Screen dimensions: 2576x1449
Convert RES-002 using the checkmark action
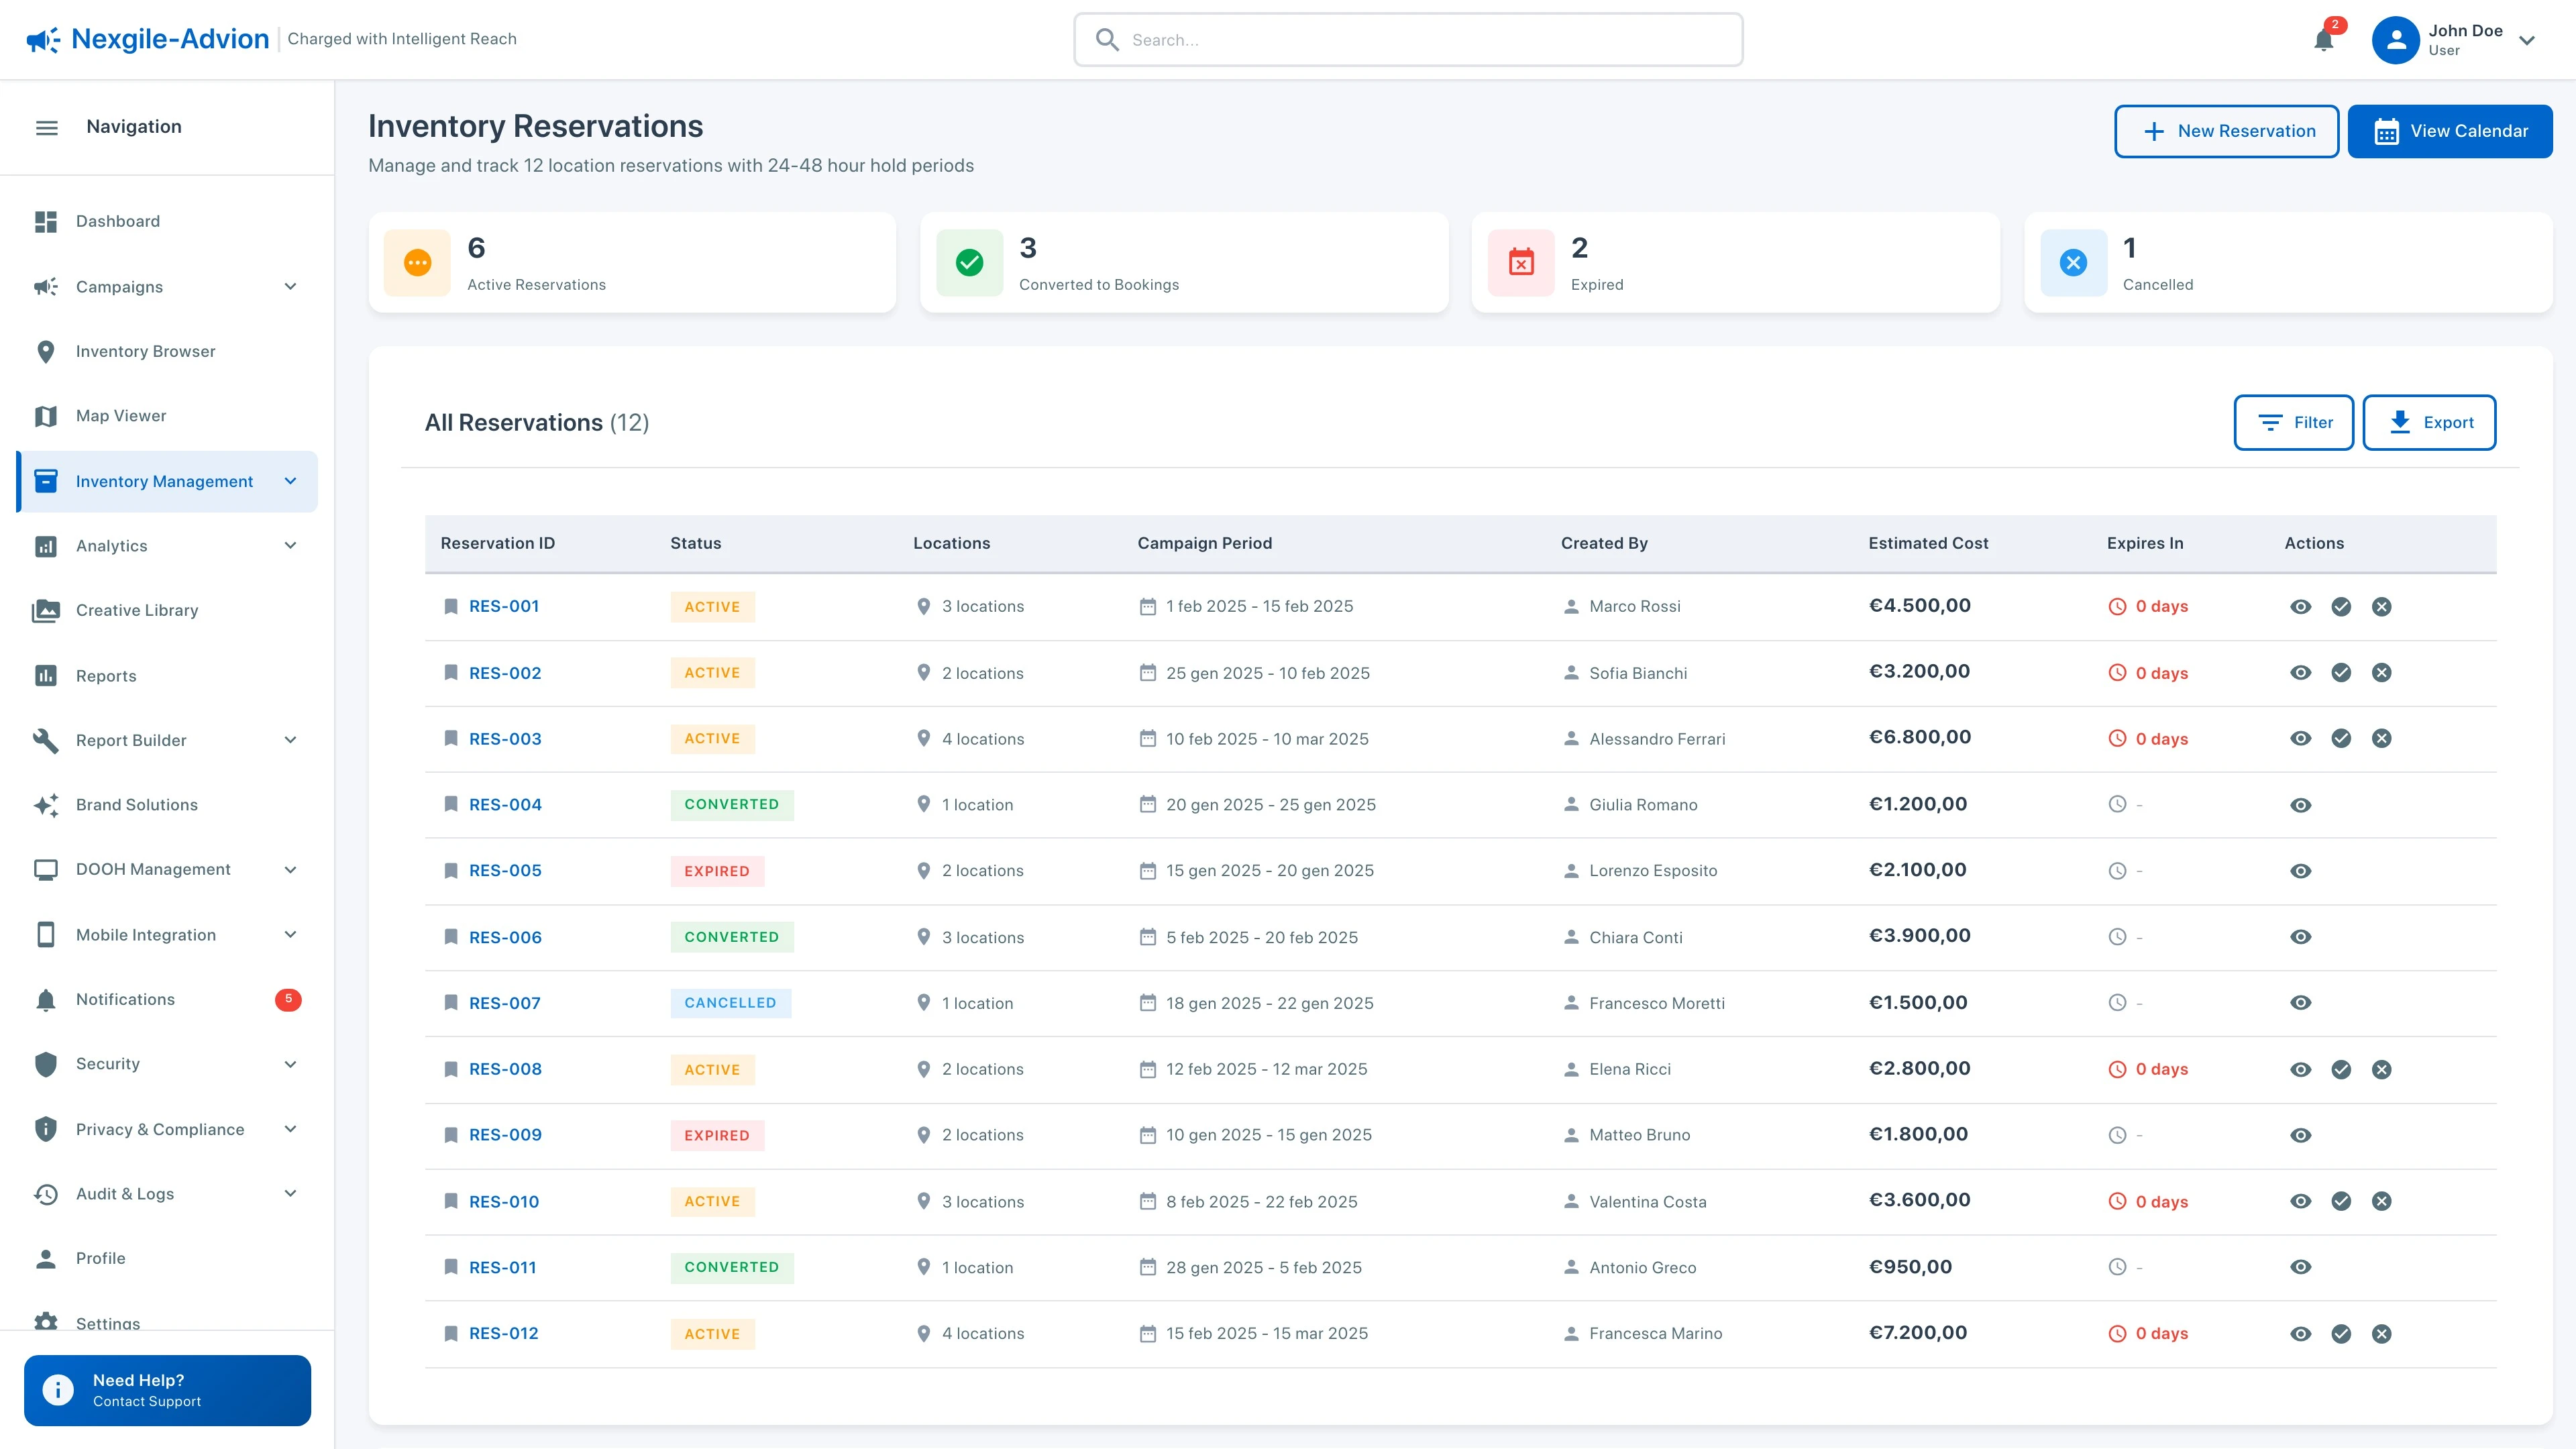[2341, 672]
